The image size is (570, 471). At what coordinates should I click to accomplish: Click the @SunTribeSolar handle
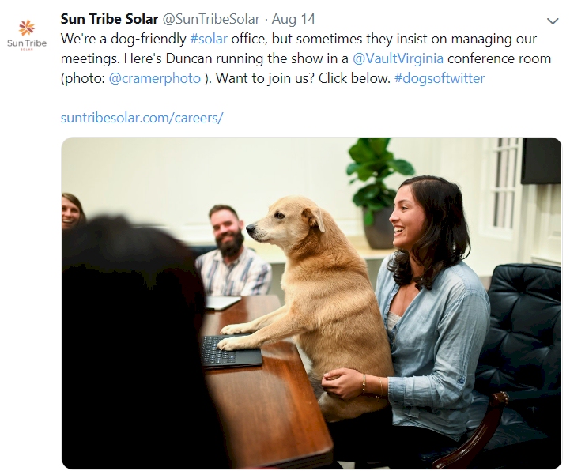click(211, 19)
